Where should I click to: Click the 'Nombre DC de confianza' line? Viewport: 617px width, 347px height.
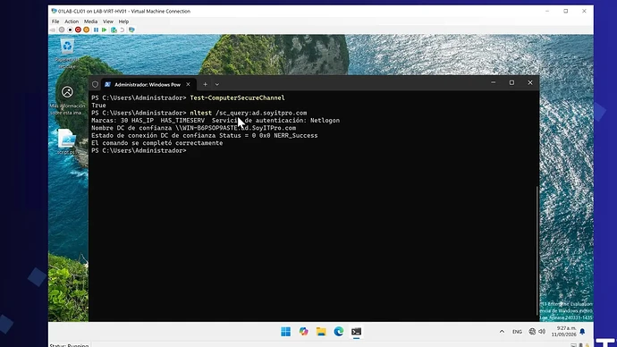[x=194, y=128]
